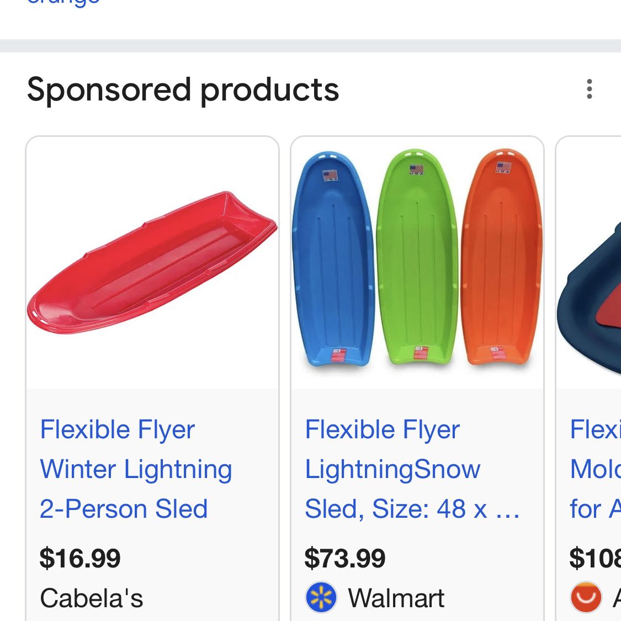
Task: Tap the cut-off blue link at top left
Action: pyautogui.click(x=63, y=3)
